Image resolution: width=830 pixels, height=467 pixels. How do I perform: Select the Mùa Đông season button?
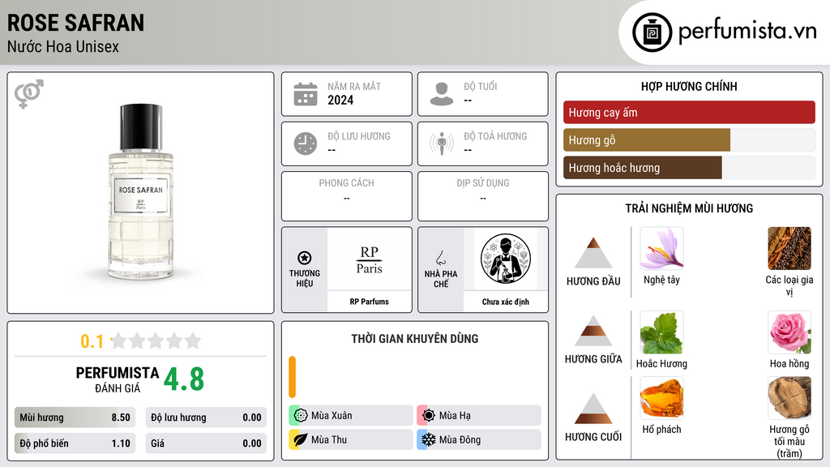click(x=479, y=439)
